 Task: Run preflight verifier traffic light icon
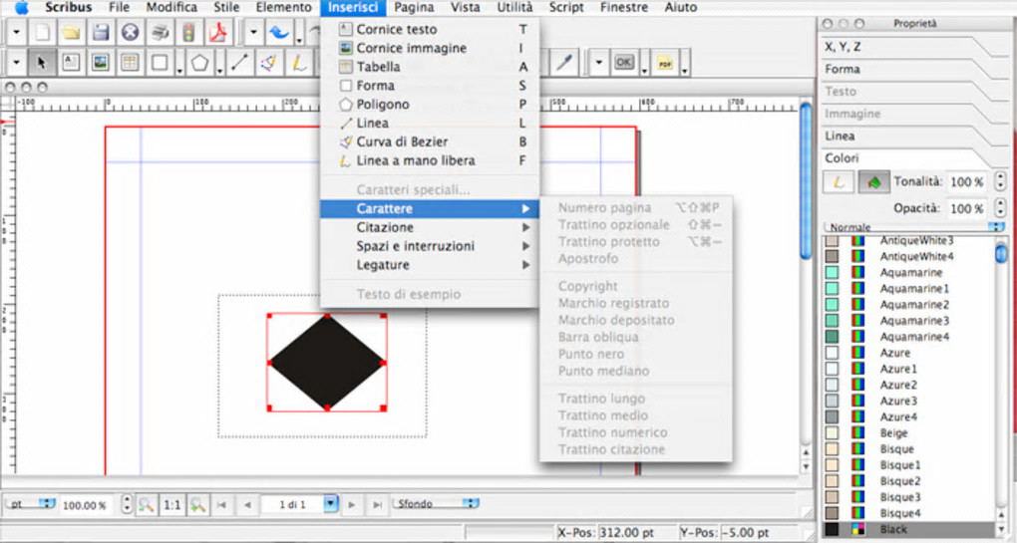point(188,32)
